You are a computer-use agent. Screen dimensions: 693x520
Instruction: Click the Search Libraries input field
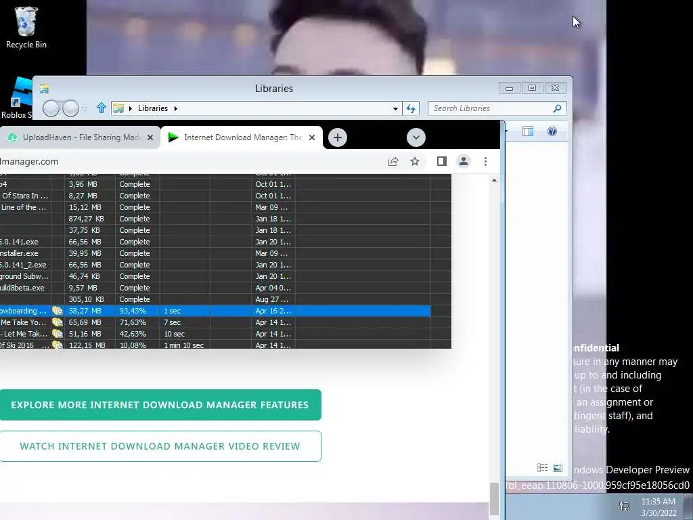click(491, 108)
